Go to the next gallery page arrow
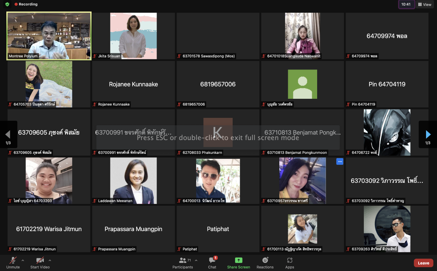437x271 pixels. coord(428,134)
